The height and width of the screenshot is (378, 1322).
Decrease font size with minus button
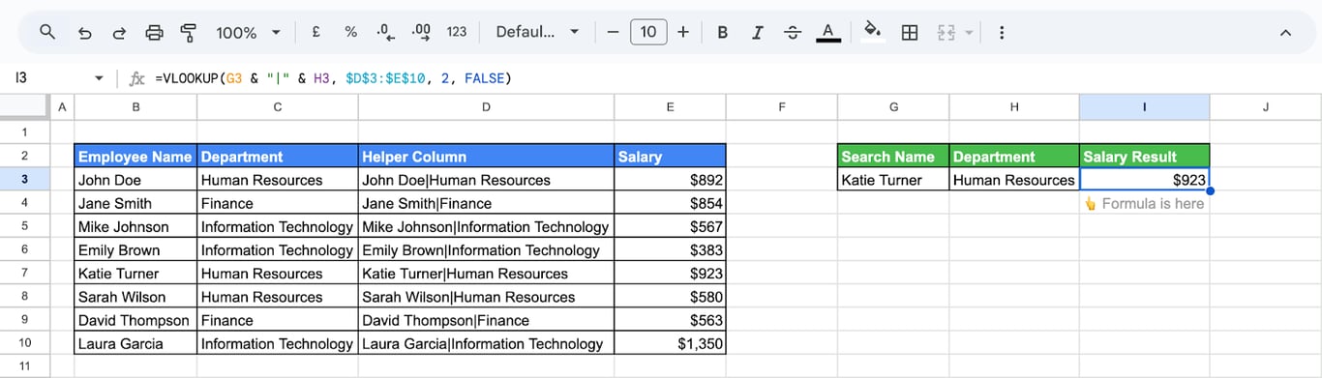coord(613,32)
